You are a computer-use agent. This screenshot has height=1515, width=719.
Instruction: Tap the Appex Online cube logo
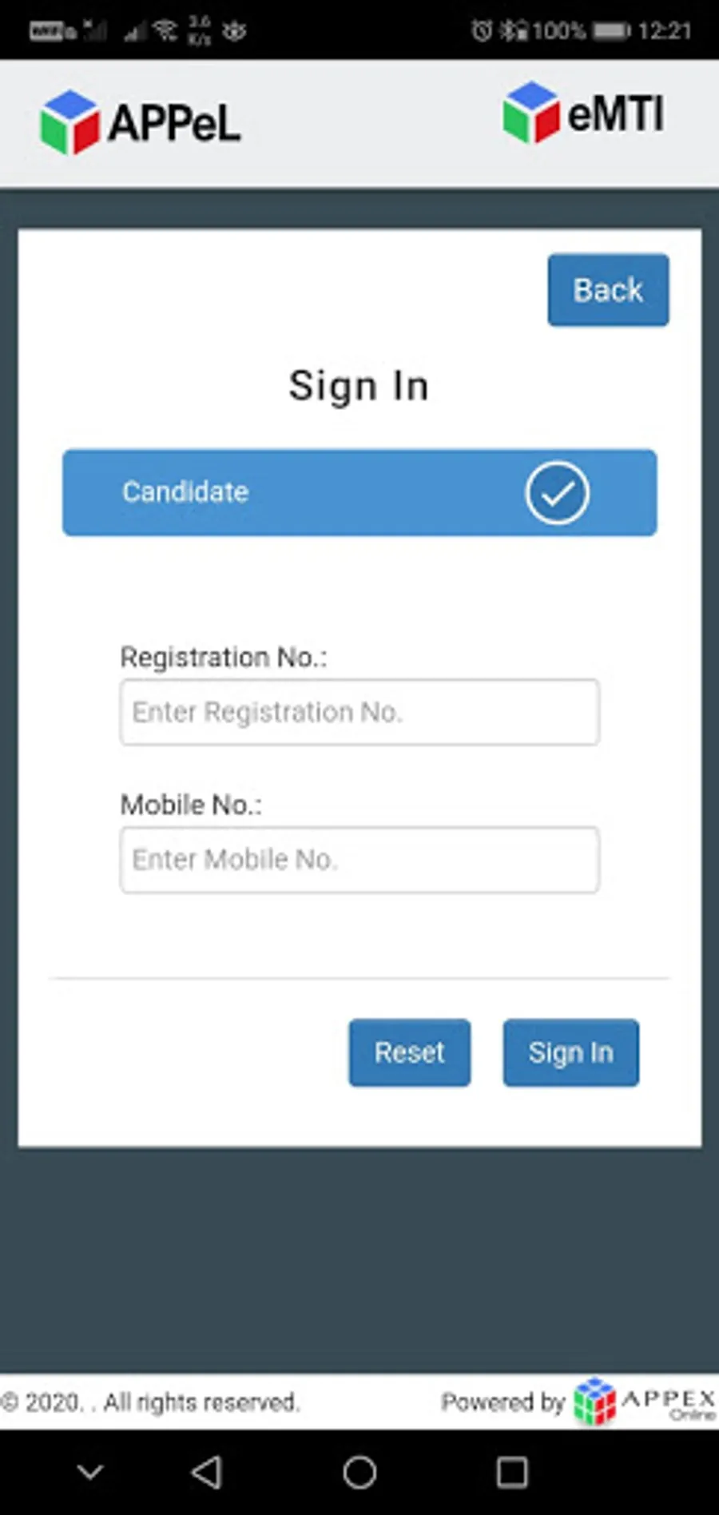pos(594,1401)
